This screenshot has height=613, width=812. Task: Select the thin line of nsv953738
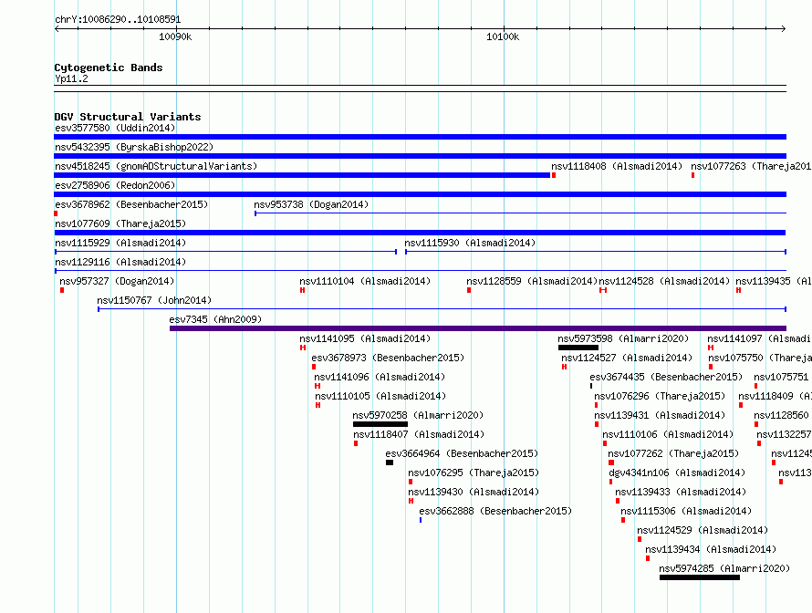pyautogui.click(x=520, y=213)
